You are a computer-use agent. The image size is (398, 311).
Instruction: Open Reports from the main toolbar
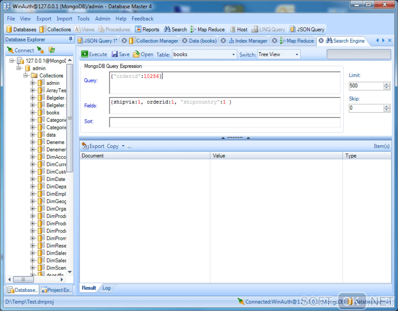(x=147, y=29)
